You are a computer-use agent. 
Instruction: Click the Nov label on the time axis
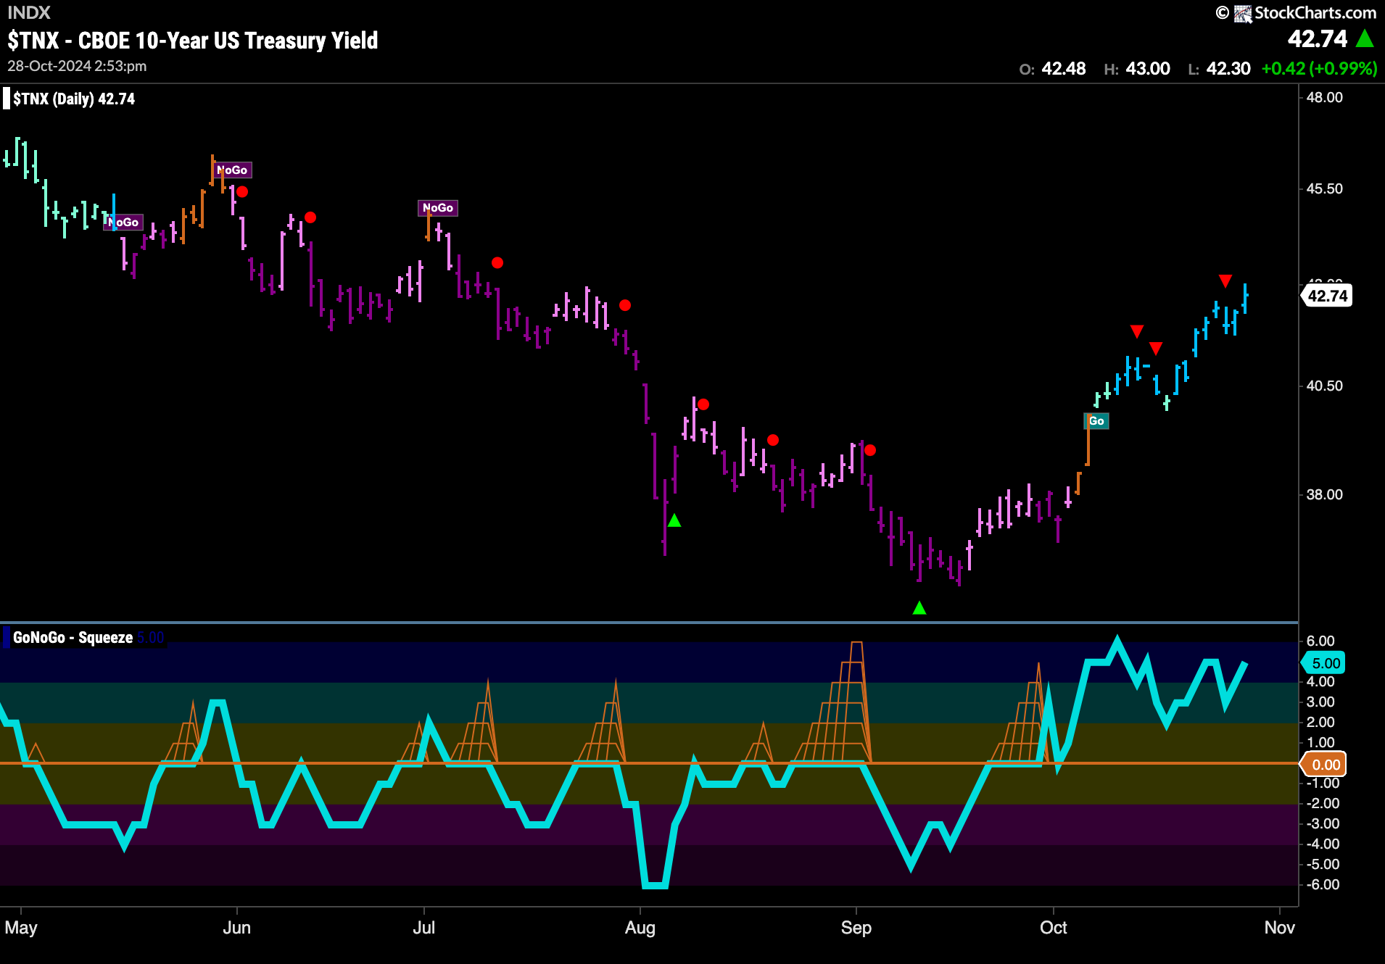coord(1280,928)
